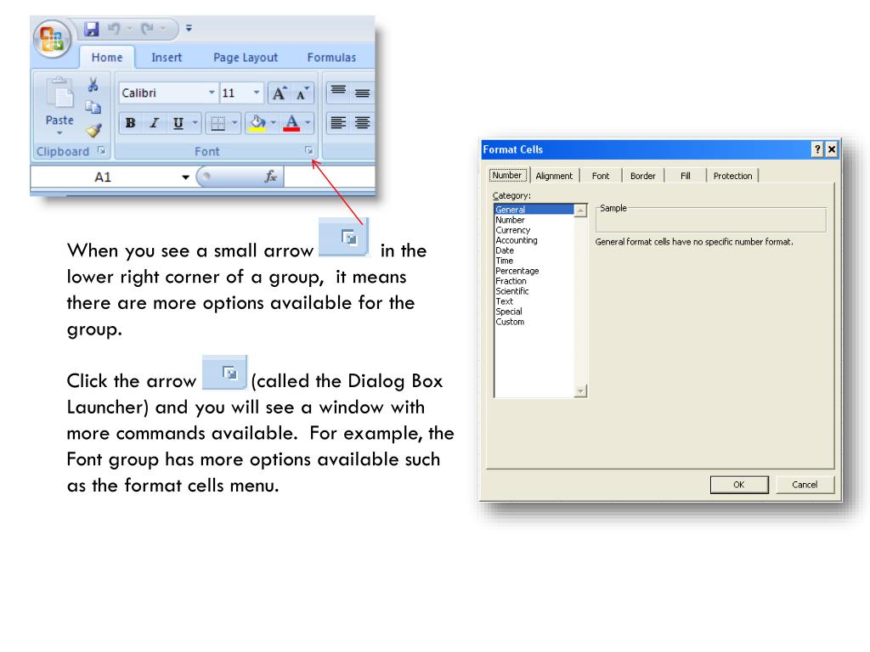Select Text in the Category list
870x652 pixels.
coord(534,301)
